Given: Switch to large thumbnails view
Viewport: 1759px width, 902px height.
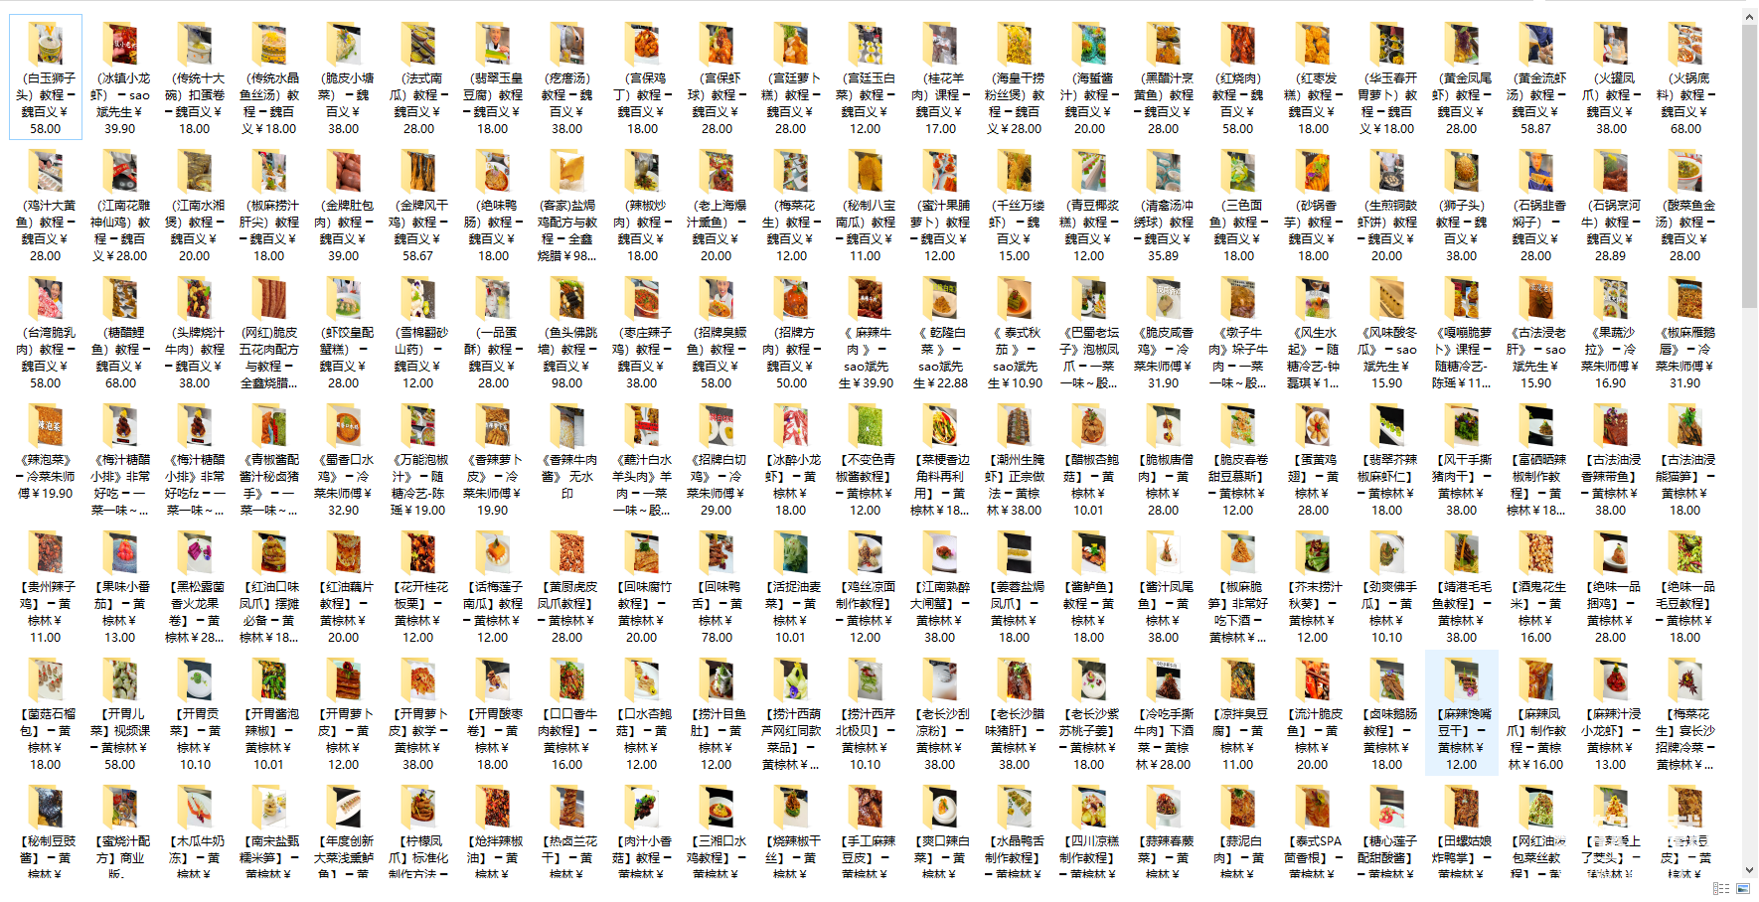Looking at the screenshot, I should pos(1742,889).
